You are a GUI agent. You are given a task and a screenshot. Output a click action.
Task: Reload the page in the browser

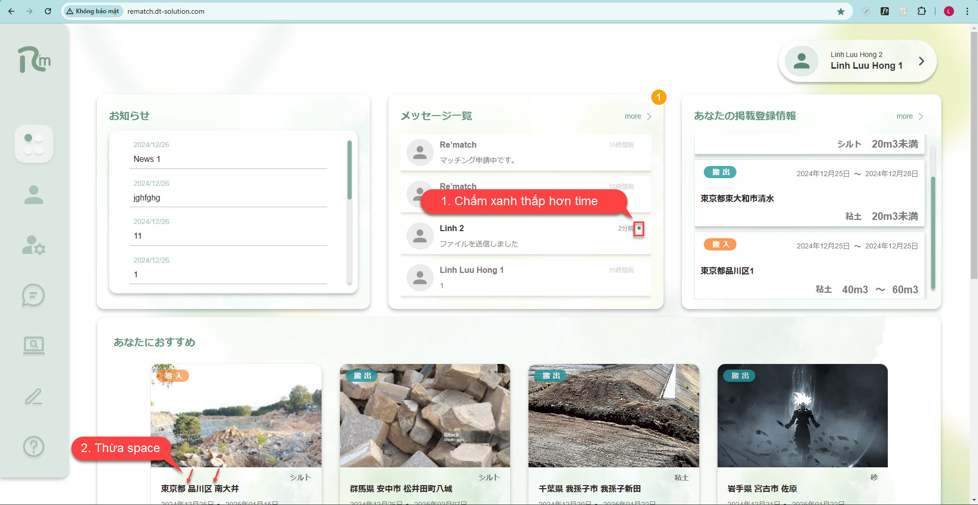(48, 11)
